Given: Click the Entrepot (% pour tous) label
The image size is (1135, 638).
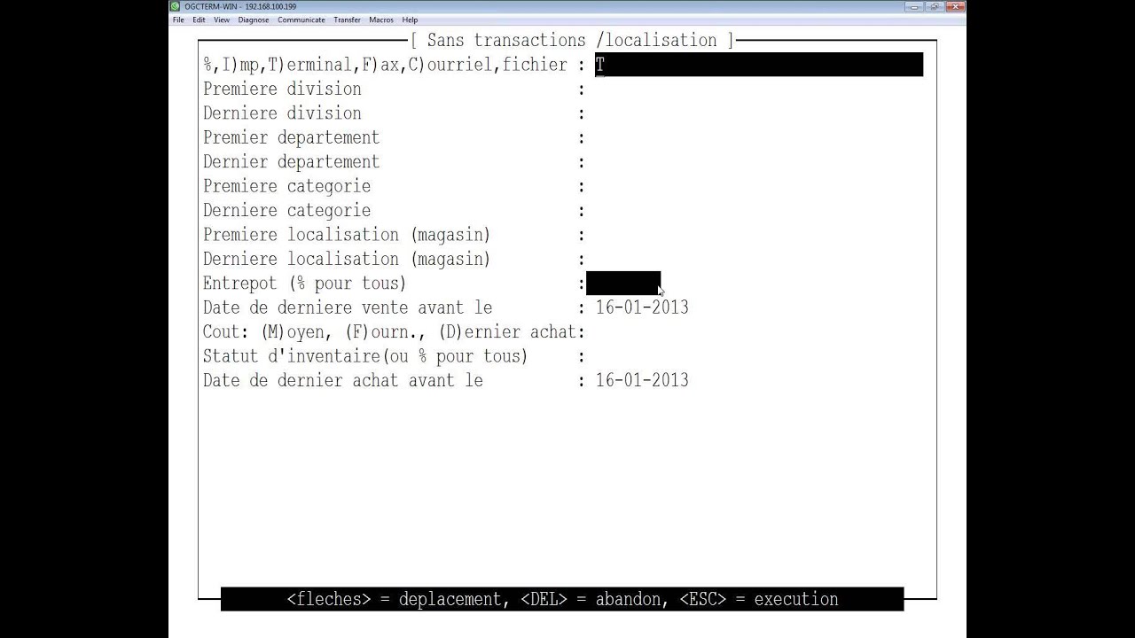Looking at the screenshot, I should [x=304, y=284].
